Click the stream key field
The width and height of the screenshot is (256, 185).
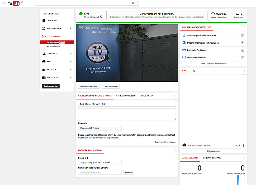(100, 172)
